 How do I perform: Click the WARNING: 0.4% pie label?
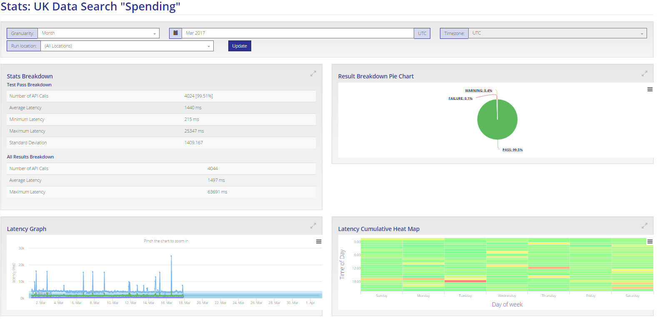click(x=478, y=90)
